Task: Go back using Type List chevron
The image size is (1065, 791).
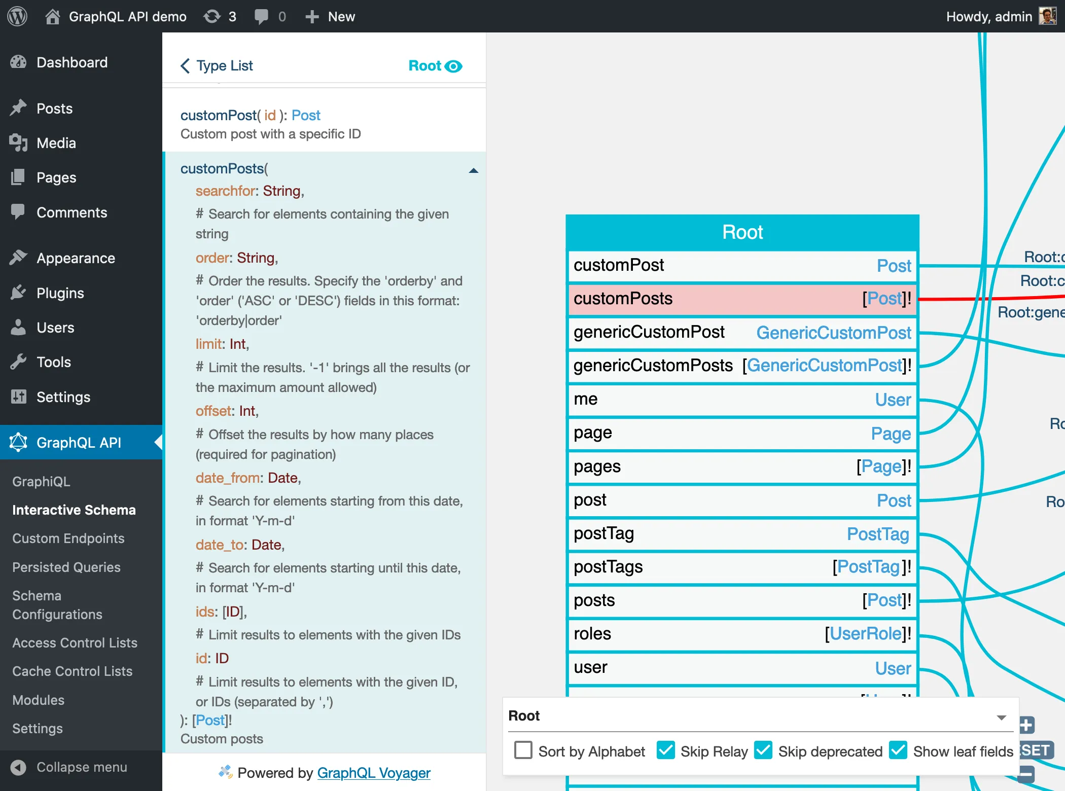Action: 185,65
